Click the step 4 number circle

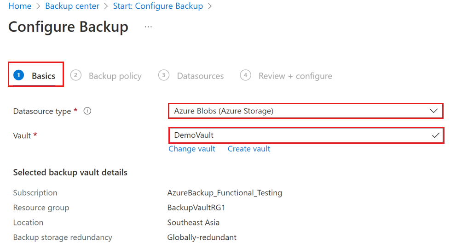click(x=246, y=75)
